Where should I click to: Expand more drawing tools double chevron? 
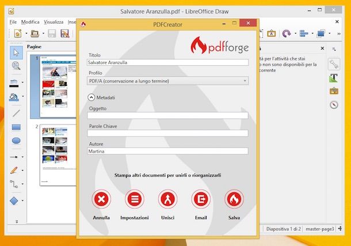tap(17, 222)
